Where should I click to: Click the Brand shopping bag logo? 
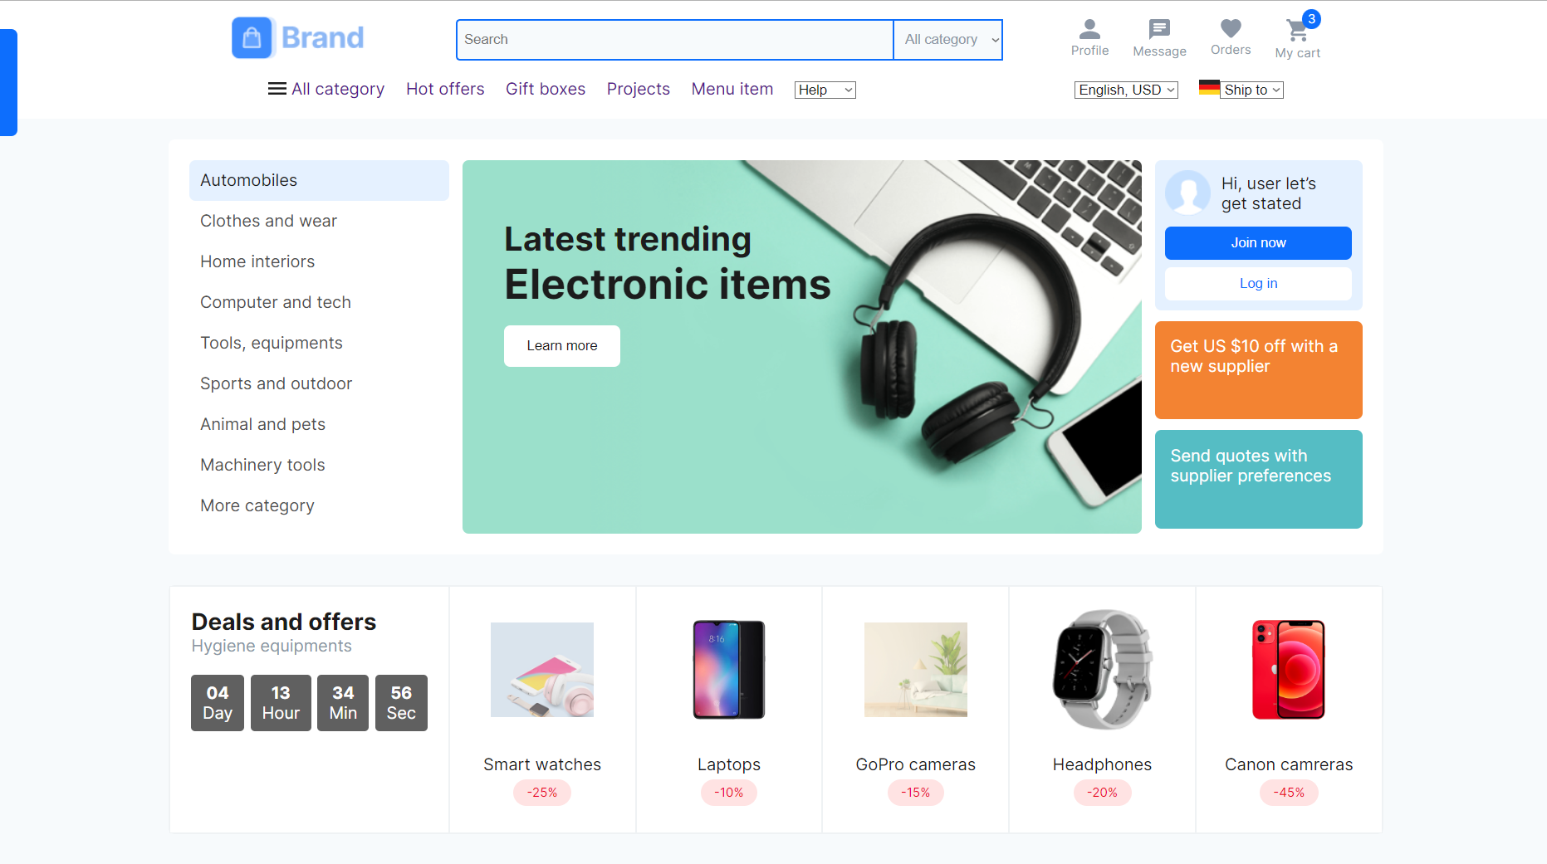pyautogui.click(x=252, y=38)
